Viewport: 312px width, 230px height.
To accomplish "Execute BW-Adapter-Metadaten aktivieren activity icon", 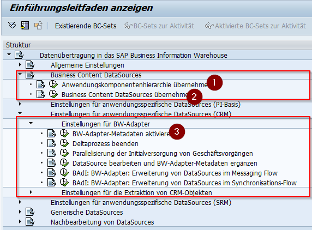I will coord(64,133).
